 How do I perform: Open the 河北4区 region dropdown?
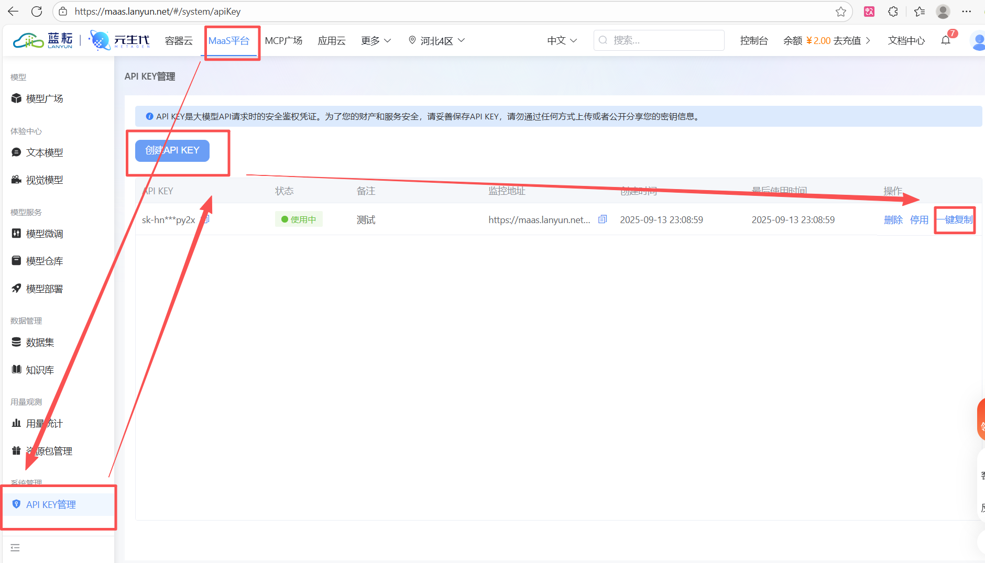tap(437, 40)
